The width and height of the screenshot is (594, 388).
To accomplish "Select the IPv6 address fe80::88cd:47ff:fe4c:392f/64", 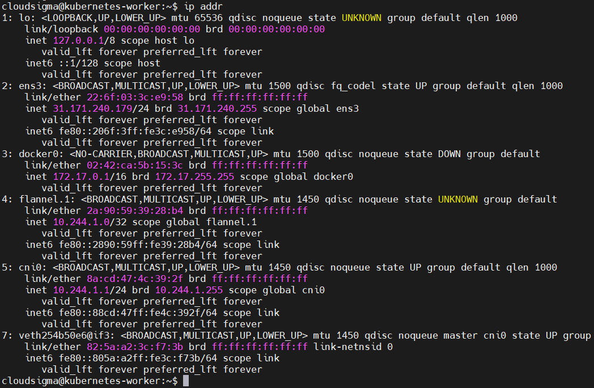I will coord(138,313).
